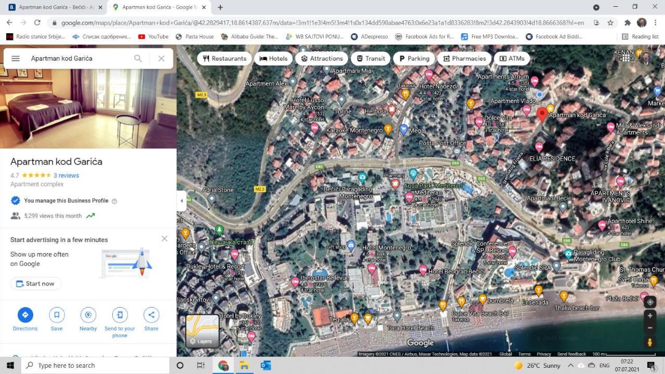Click the Directions button
The image size is (665, 374).
(x=25, y=315)
